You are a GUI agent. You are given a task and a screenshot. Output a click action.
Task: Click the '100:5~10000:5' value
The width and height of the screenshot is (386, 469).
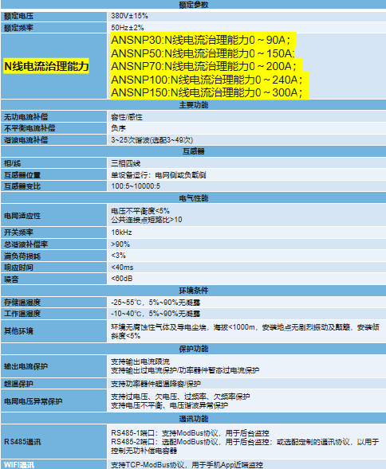136,186
